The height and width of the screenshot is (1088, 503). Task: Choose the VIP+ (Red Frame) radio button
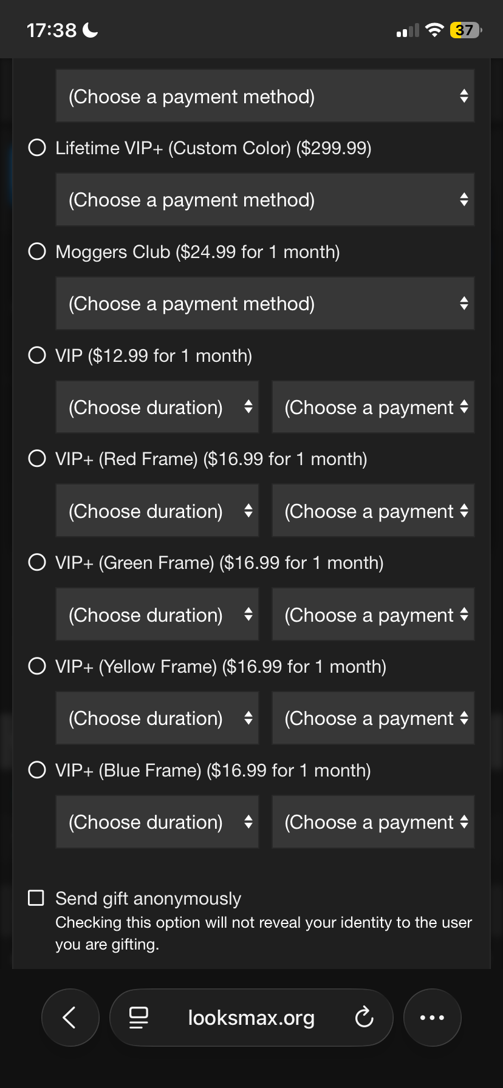pos(37,458)
